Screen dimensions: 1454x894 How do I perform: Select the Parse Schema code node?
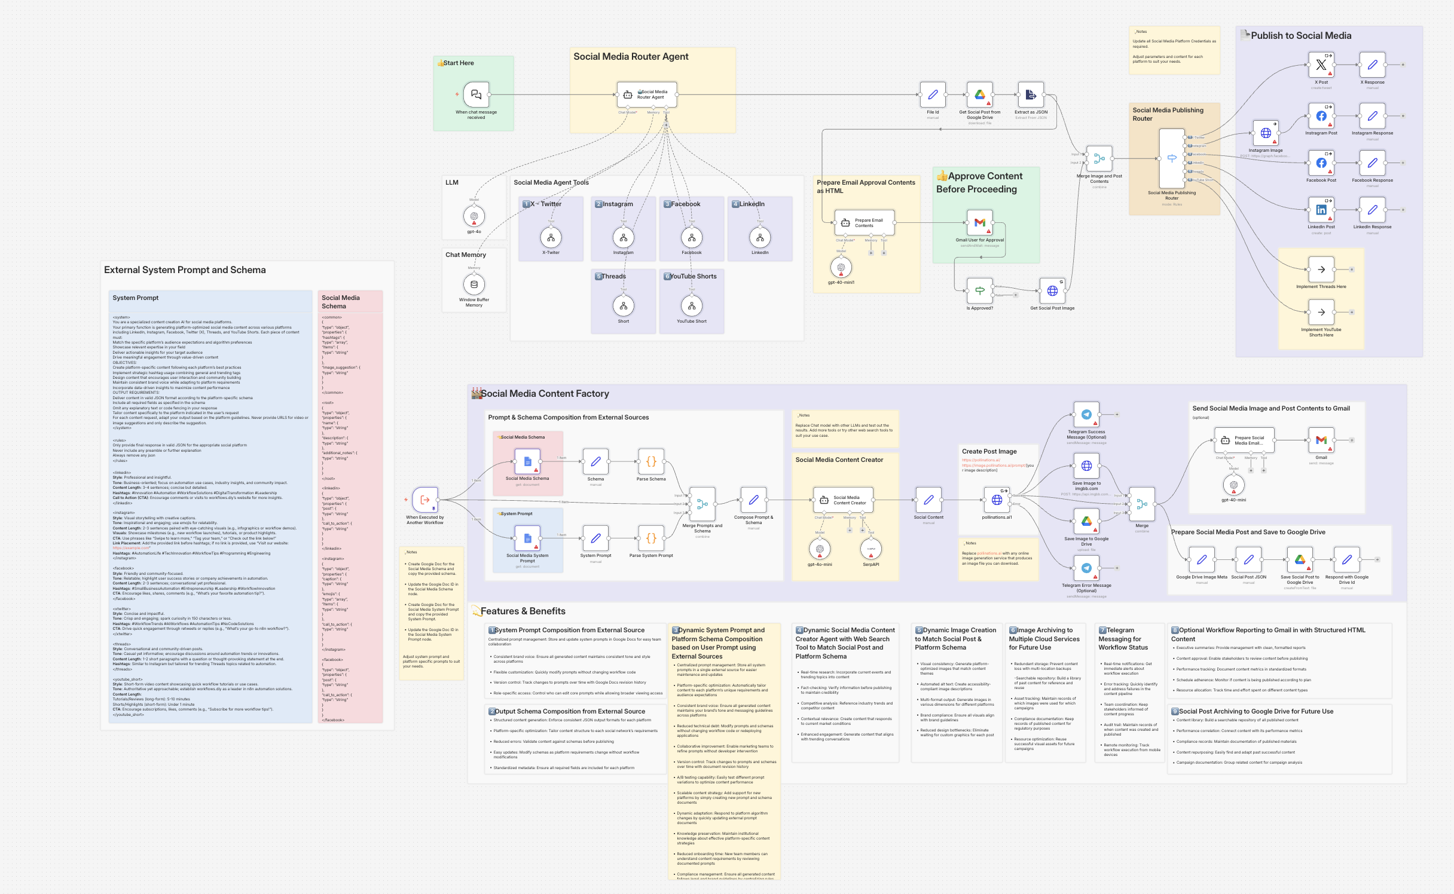coord(651,461)
